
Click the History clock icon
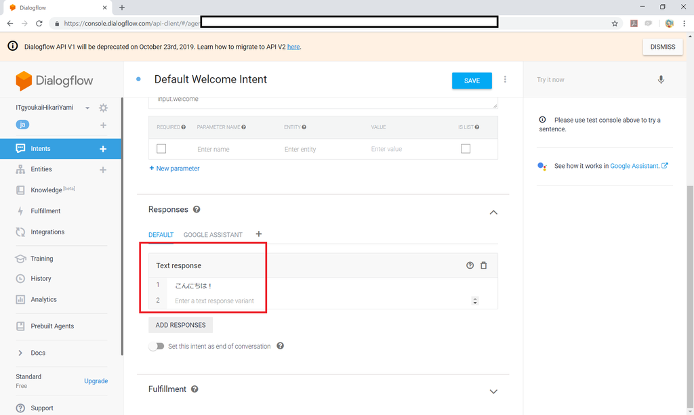pos(20,278)
